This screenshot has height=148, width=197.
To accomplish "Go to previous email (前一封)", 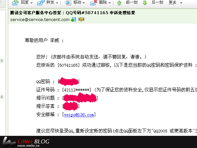I will (132, 2).
